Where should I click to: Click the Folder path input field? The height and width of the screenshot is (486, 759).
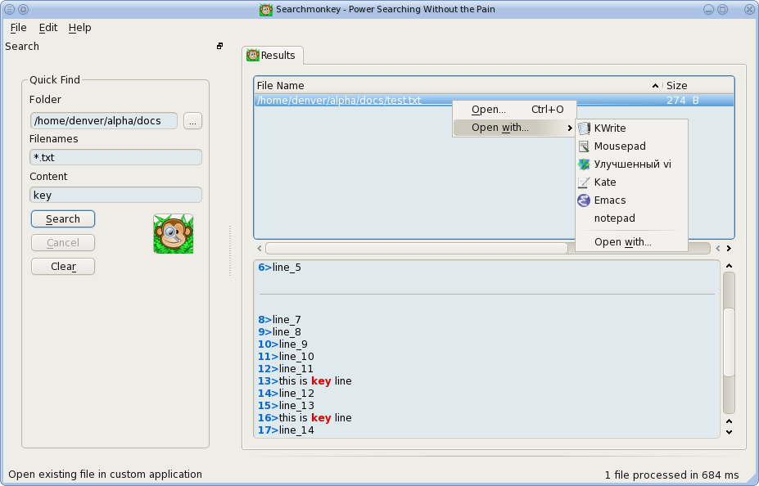tap(104, 121)
